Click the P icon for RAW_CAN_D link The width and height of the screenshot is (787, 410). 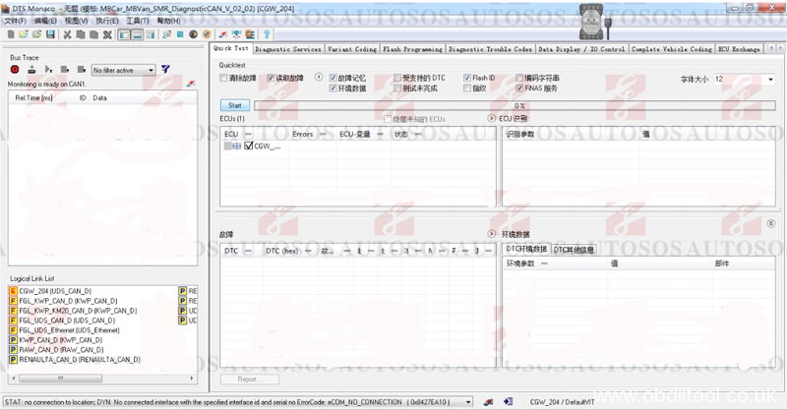coord(14,350)
